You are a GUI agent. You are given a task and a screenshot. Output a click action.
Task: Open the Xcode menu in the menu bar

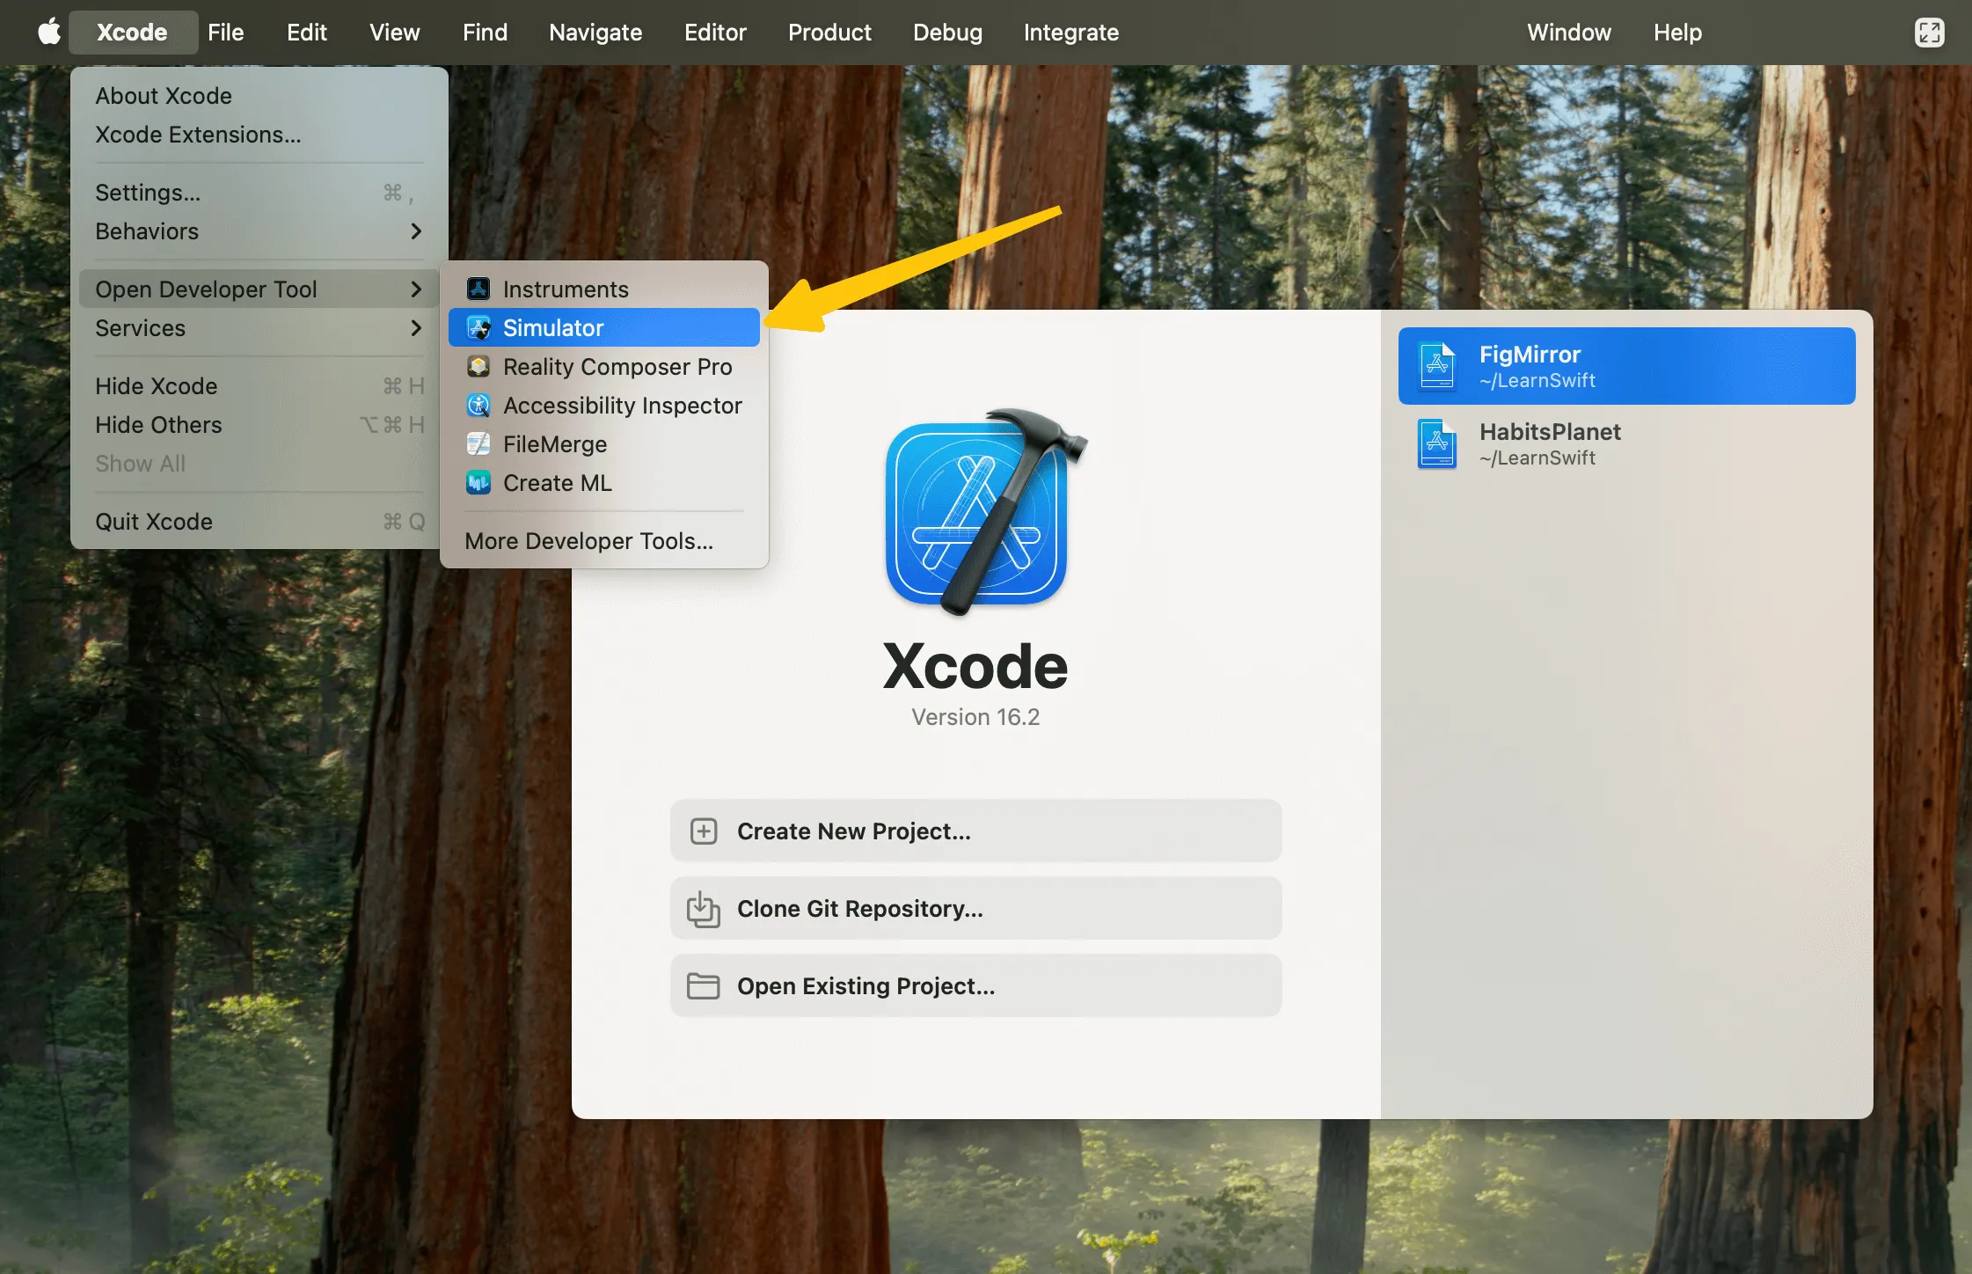click(x=132, y=33)
